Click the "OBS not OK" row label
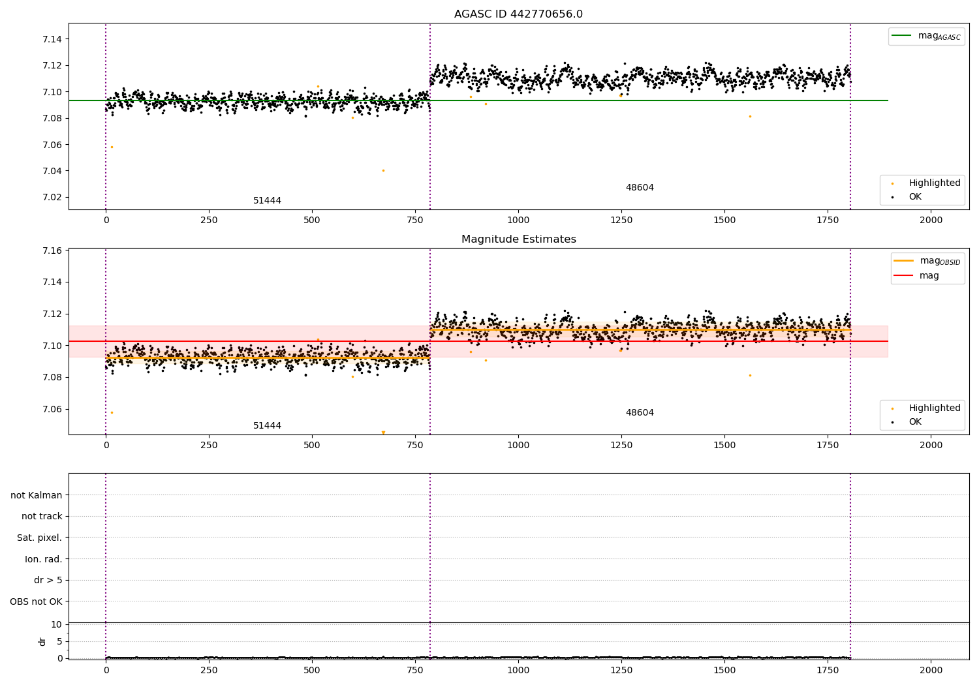 (36, 602)
